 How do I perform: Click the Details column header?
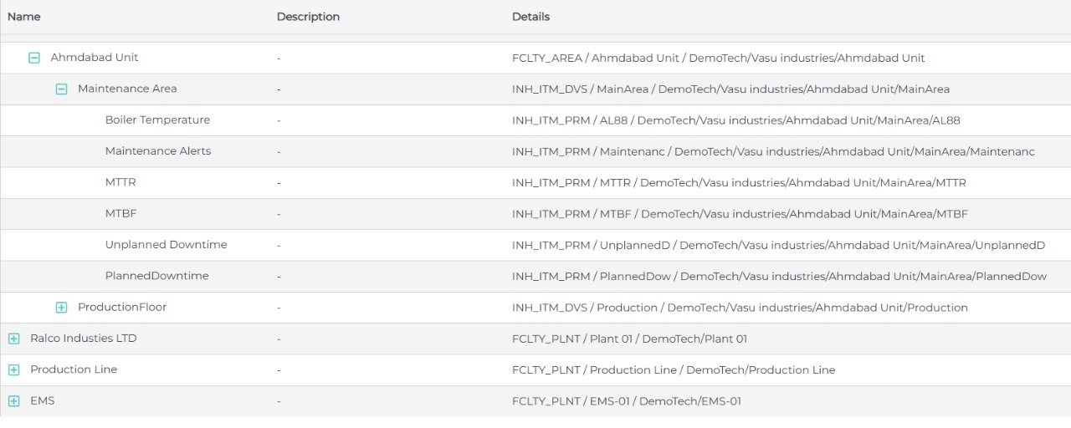tap(530, 17)
